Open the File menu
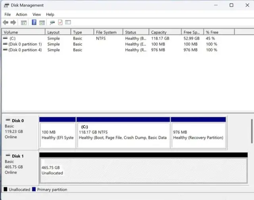 (8, 14)
